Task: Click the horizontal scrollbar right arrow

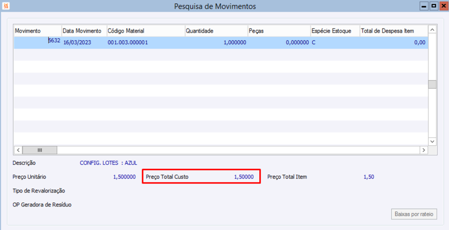Action: 424,150
